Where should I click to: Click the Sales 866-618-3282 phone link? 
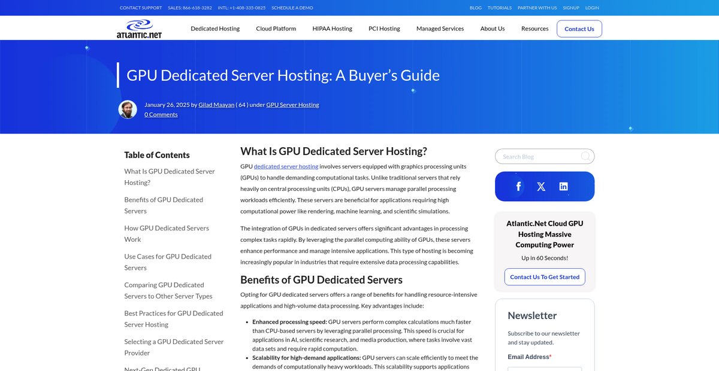(190, 8)
